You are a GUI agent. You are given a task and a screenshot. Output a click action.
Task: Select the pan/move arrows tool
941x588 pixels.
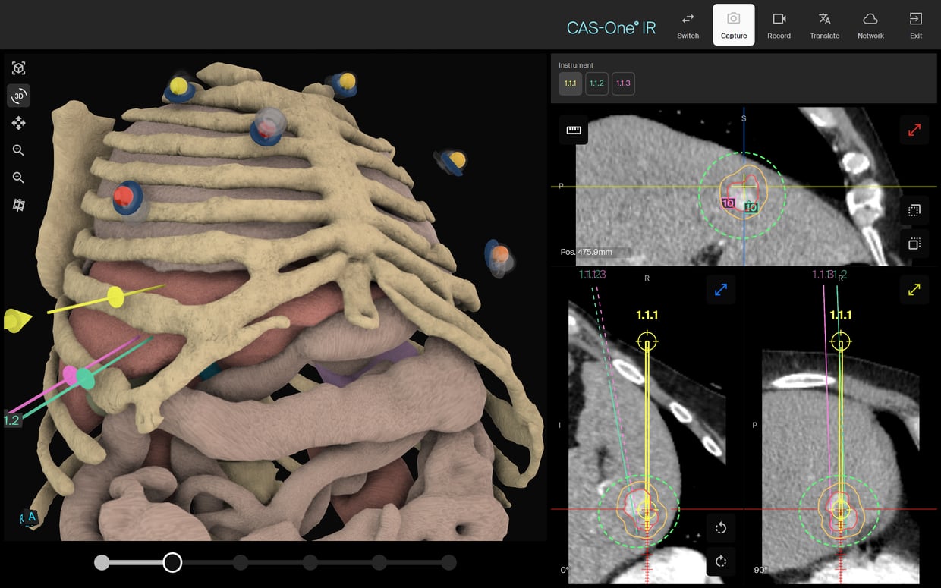(19, 123)
